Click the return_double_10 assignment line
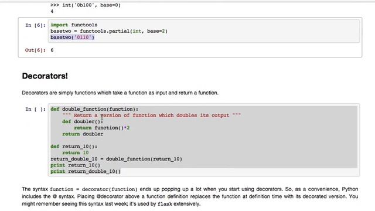Image resolution: width=375 pixels, height=211 pixels. coord(116,159)
